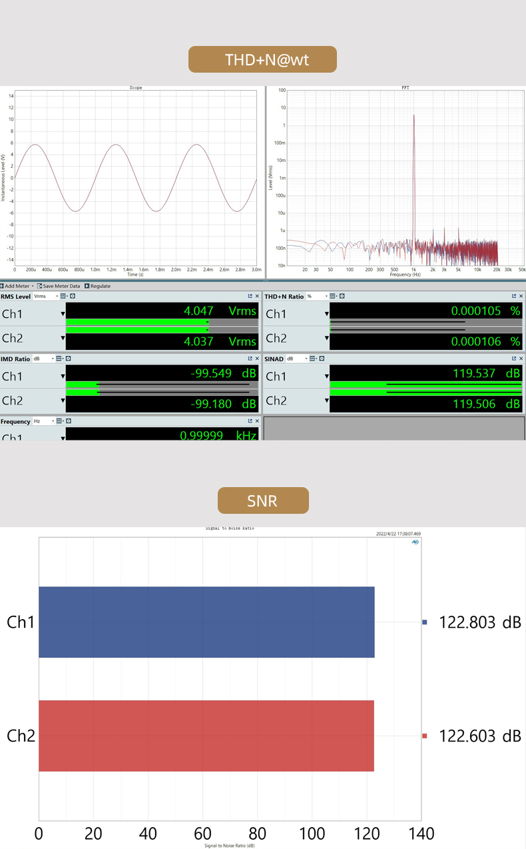Expand the SINAD Ch1 channel arrow
This screenshot has height=849, width=526.
pyautogui.click(x=327, y=377)
